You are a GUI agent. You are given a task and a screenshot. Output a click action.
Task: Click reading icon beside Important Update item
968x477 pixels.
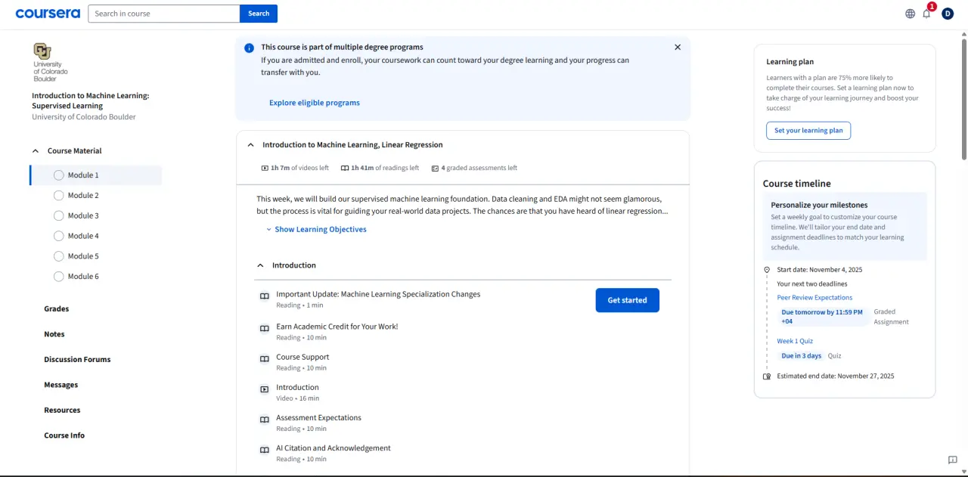point(265,296)
